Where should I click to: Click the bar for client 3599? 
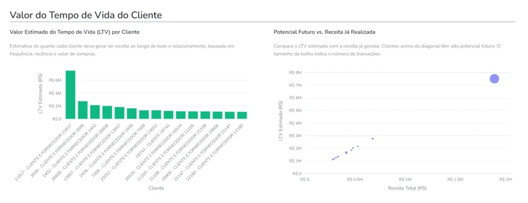83,110
